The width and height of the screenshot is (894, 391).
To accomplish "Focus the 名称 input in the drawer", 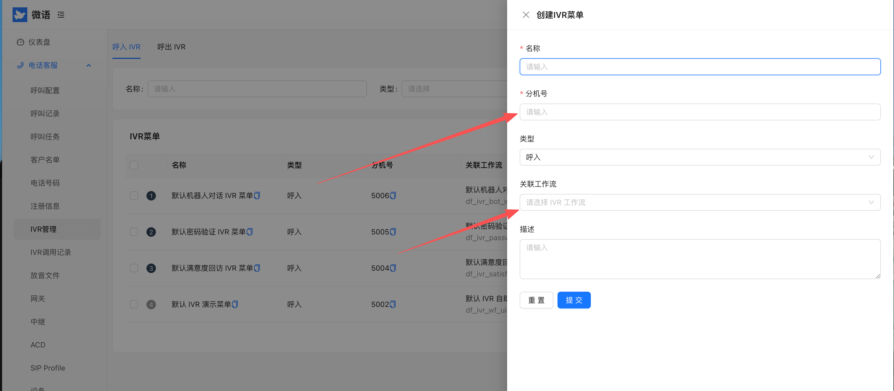I will coord(700,67).
